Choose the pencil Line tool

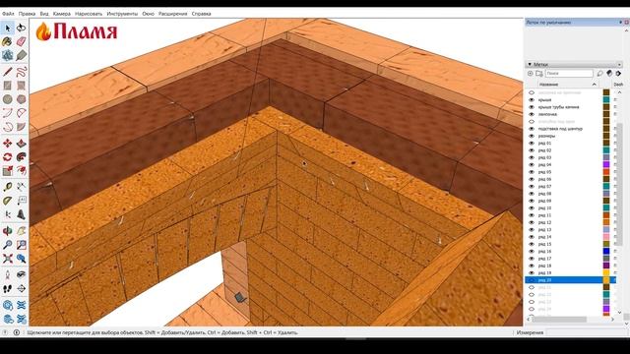(8, 72)
